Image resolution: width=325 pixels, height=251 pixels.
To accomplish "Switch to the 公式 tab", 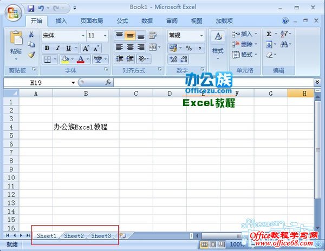I will 122,21.
